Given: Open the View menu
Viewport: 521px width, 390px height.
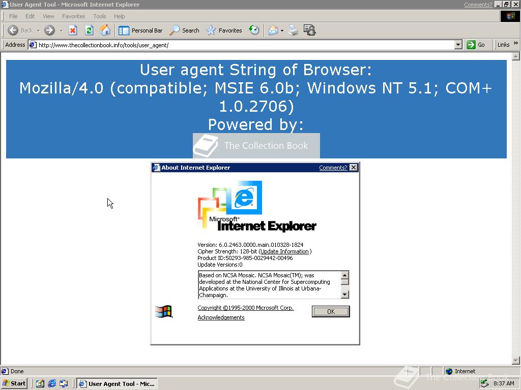Looking at the screenshot, I should tap(48, 16).
